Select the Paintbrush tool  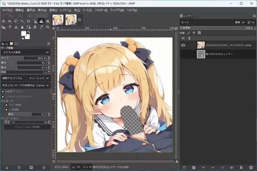click(x=3, y=27)
